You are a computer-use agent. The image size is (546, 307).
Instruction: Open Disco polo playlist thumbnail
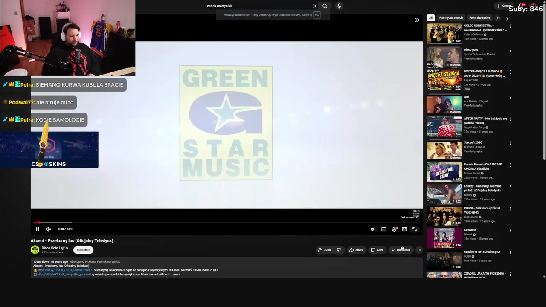pyautogui.click(x=444, y=57)
